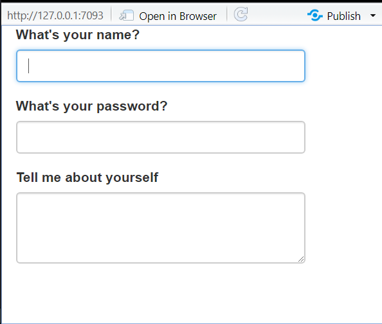Focus the password input field
382x324 pixels.
tap(161, 137)
